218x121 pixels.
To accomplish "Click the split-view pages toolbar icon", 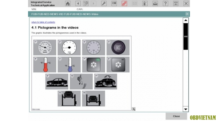I will pos(114,3).
